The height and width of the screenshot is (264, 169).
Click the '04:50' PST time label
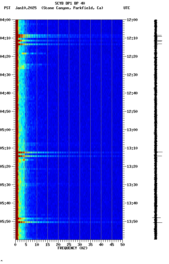tap(5, 112)
